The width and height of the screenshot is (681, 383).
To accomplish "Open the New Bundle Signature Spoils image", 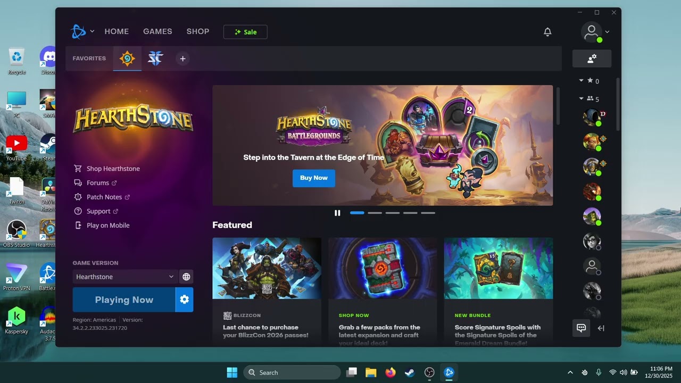I will coord(499,268).
